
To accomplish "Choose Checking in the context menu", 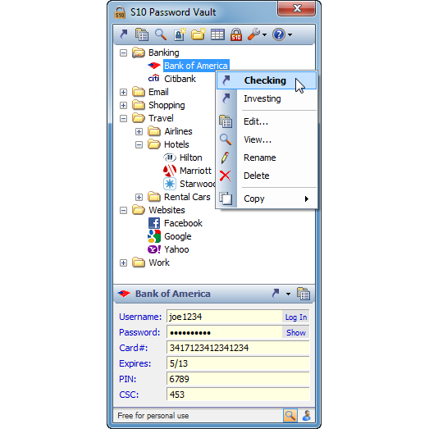I will click(267, 80).
